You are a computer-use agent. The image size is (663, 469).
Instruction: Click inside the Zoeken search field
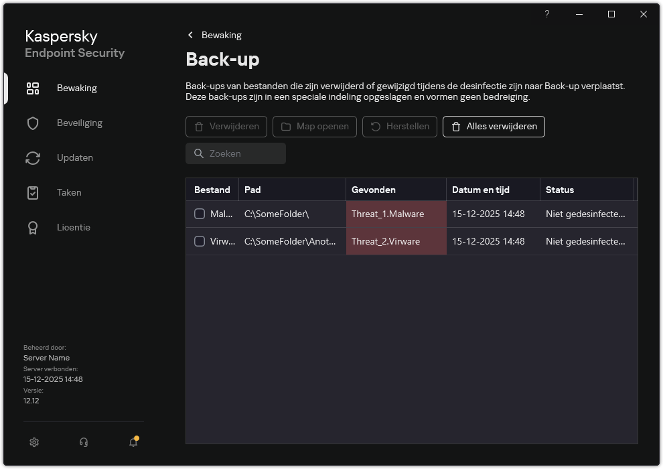pyautogui.click(x=236, y=153)
